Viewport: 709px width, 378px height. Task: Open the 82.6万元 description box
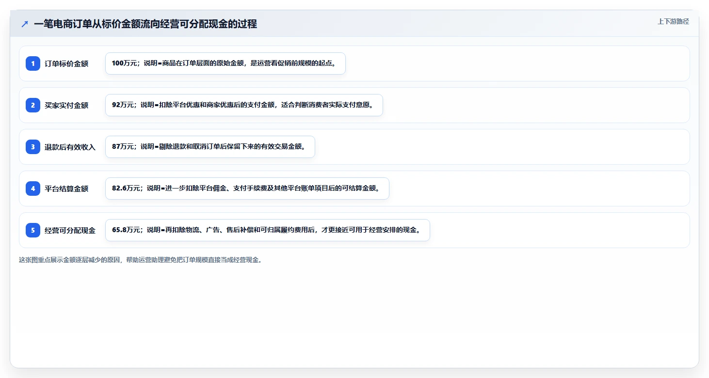pyautogui.click(x=247, y=189)
